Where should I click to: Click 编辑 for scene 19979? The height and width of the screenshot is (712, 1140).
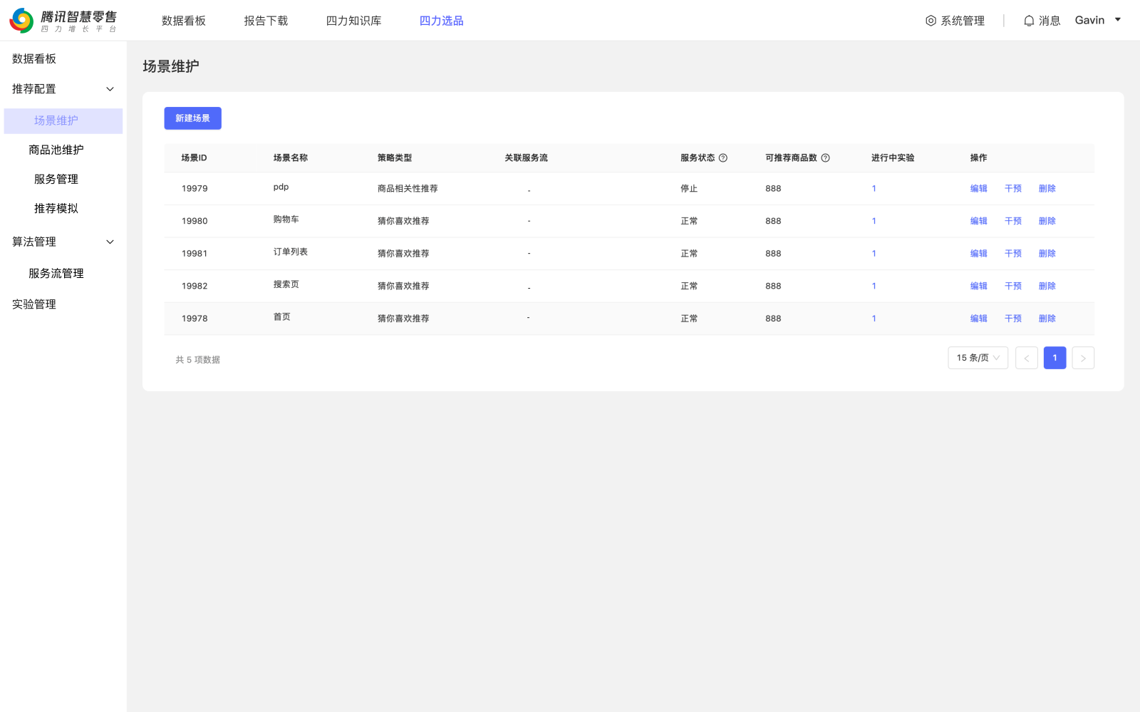pyautogui.click(x=978, y=189)
